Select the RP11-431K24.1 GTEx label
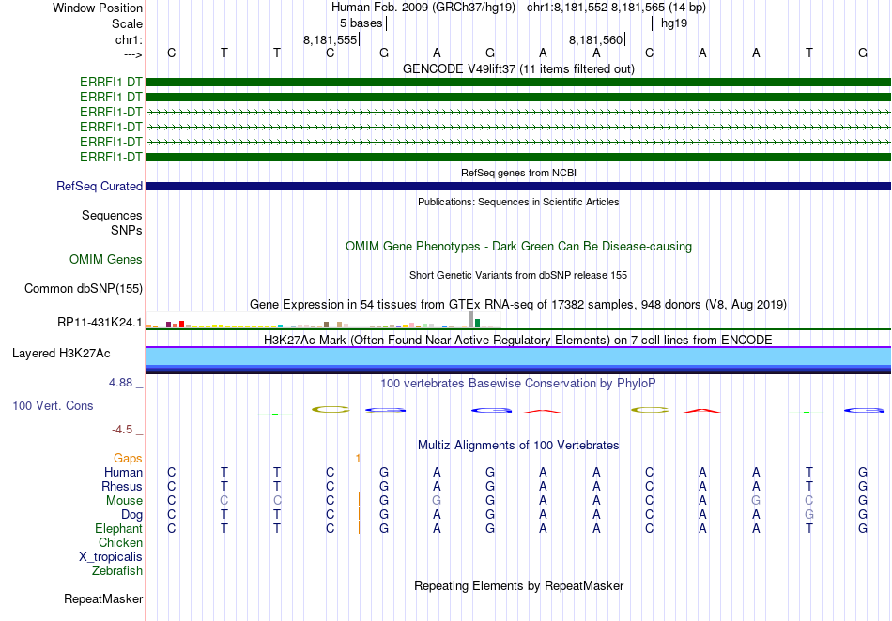Image resolution: width=892 pixels, height=621 pixels. point(100,322)
